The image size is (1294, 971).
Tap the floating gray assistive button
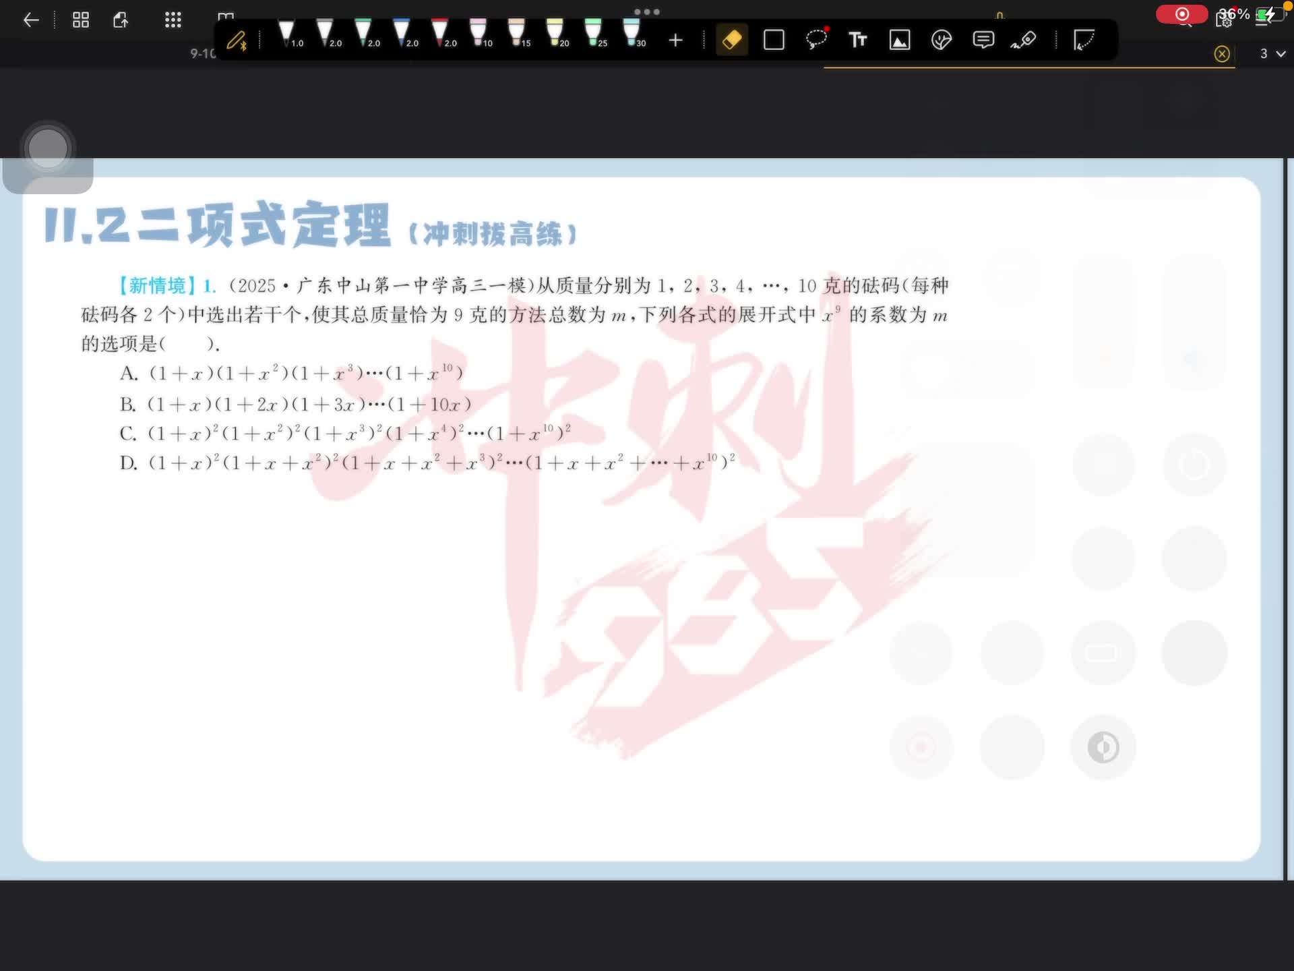(48, 148)
